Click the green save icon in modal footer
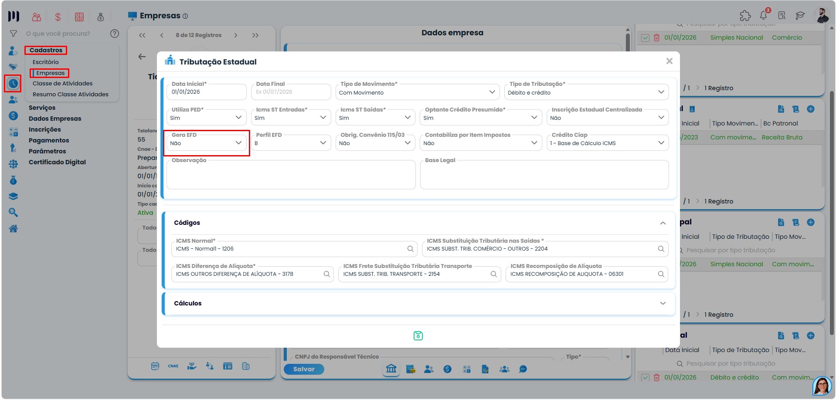This screenshot has height=400, width=836. [418, 336]
